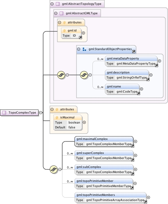This screenshot has height=204, width=168.
Task: Collapse attributes group containing gml:id
Action: coord(59,23)
